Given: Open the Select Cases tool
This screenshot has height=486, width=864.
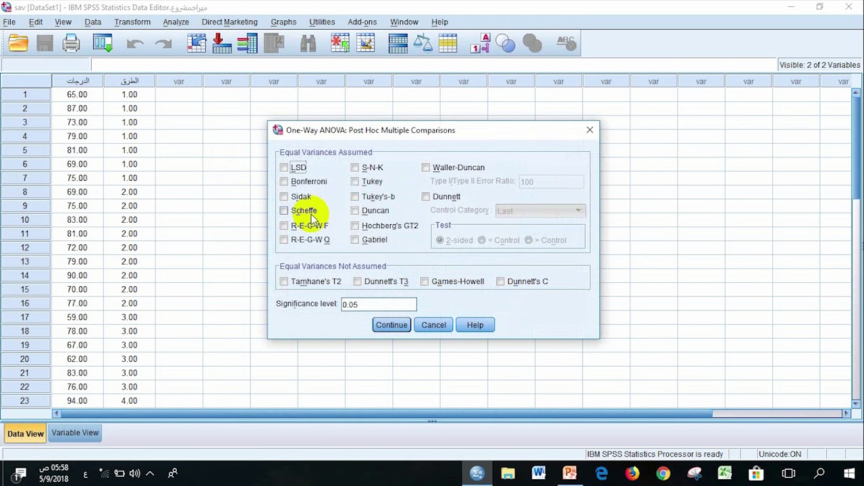Looking at the screenshot, I should click(448, 44).
